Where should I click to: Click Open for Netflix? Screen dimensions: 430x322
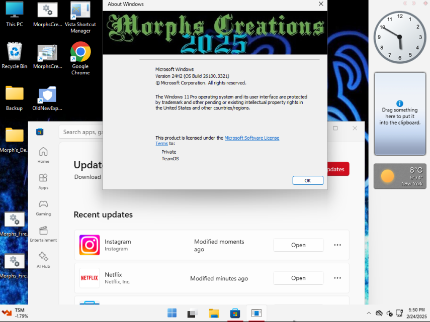[x=298, y=278]
